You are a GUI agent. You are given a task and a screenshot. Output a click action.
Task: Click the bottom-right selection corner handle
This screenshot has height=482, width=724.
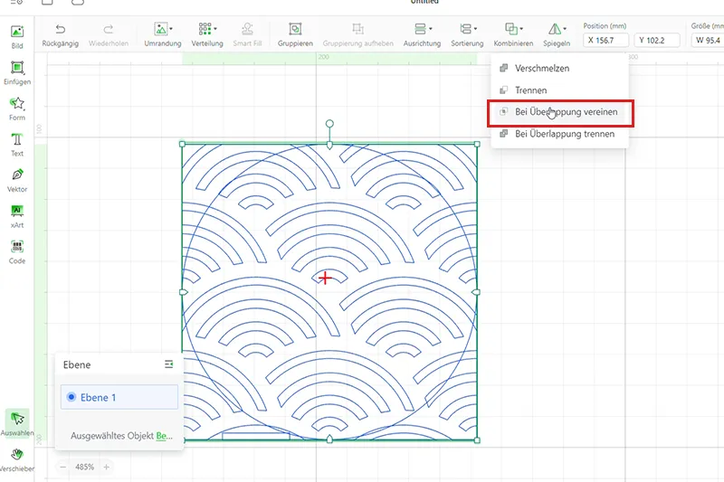[x=477, y=440]
